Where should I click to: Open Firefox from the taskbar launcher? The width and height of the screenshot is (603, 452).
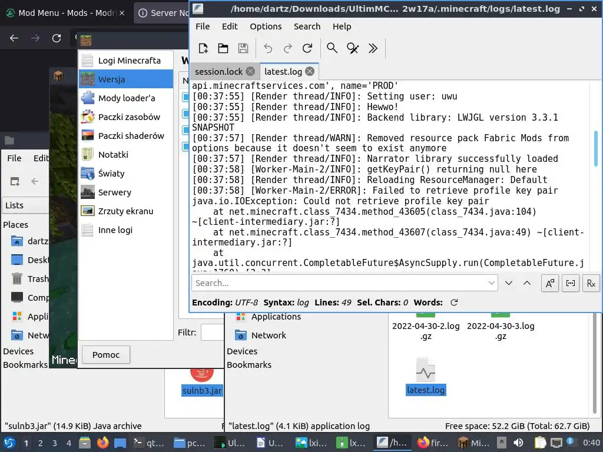click(102, 443)
